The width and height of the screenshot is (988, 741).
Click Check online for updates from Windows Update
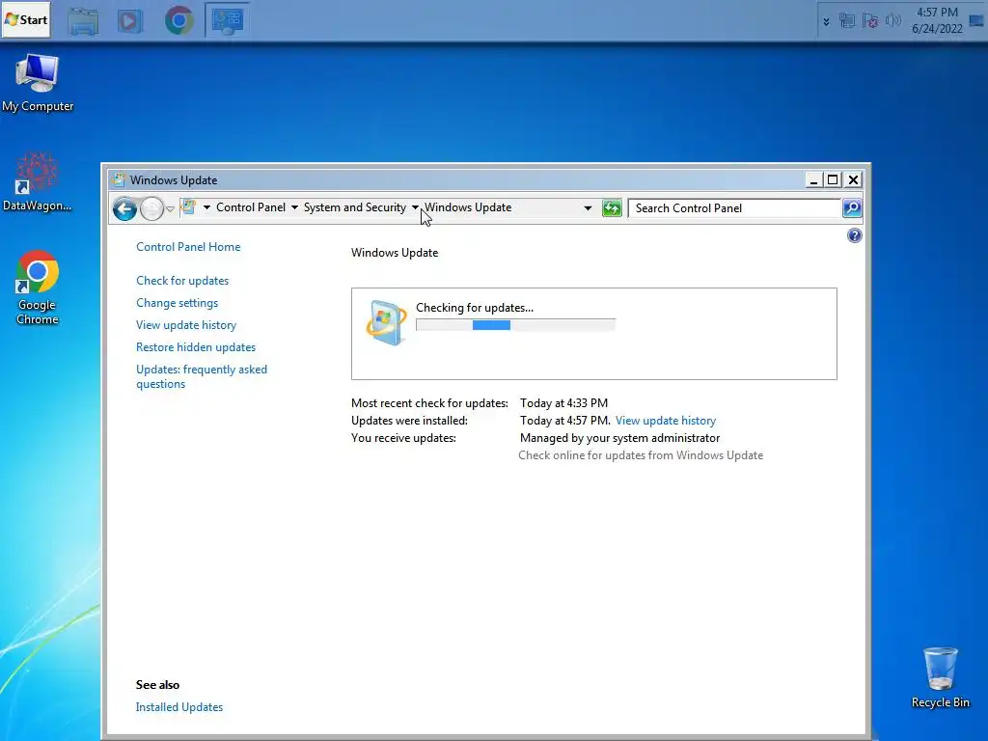(x=641, y=455)
